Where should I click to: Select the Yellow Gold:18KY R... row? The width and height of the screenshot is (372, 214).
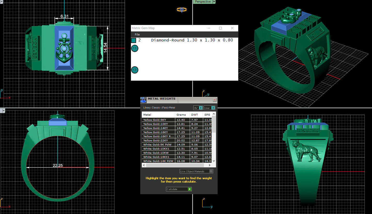(177, 136)
